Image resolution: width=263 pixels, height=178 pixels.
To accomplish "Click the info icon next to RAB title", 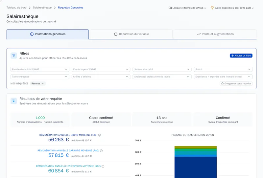I will (100, 135).
